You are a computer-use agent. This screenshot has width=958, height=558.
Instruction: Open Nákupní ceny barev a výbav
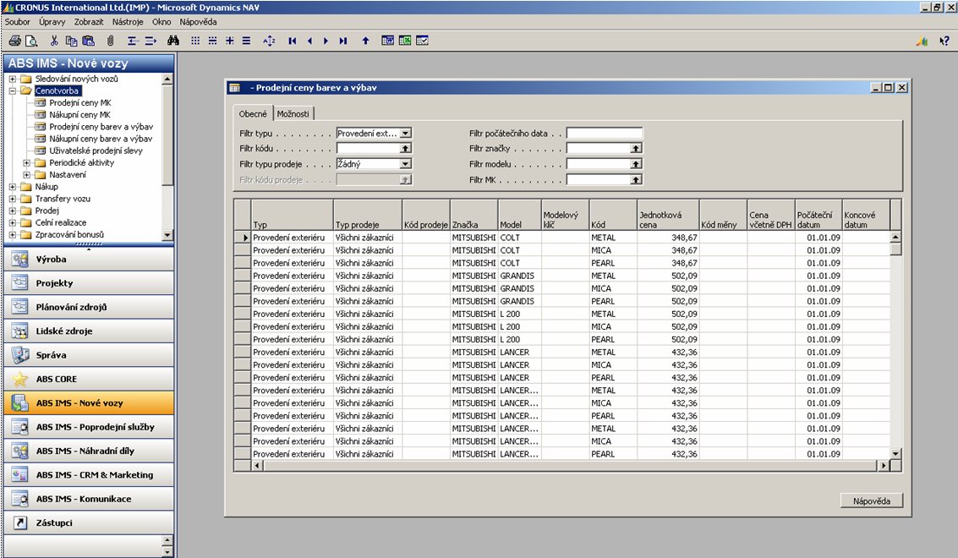click(101, 139)
